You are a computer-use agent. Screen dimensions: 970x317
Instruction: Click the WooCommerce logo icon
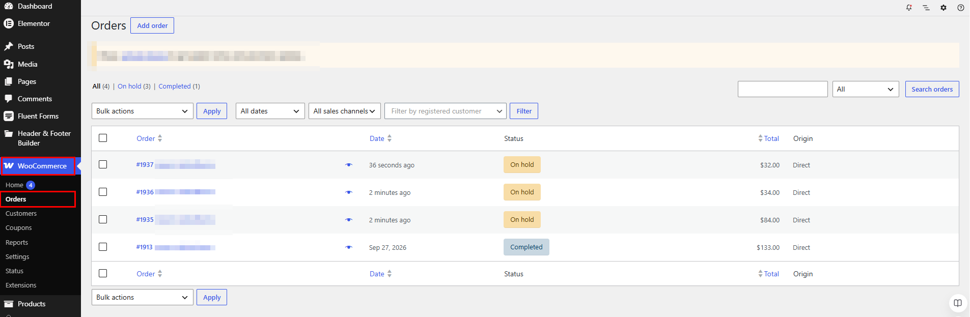click(9, 166)
